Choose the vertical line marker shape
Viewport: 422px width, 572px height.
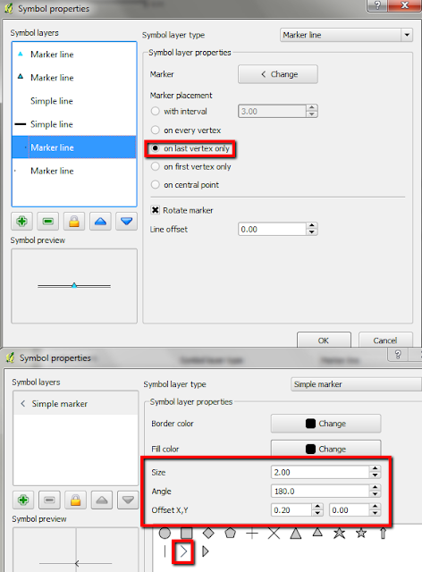(165, 551)
